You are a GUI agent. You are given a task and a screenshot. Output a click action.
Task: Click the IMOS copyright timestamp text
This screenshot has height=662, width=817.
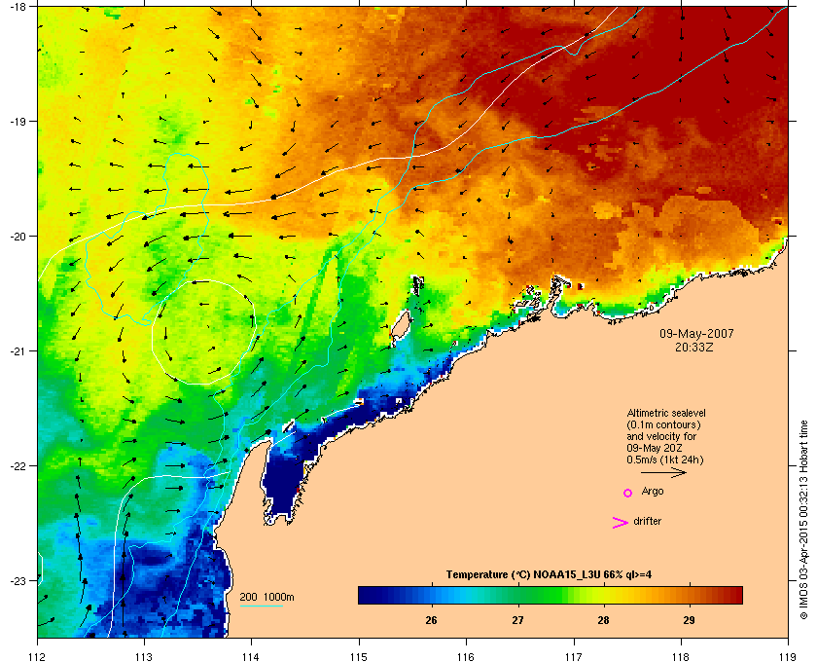click(x=803, y=520)
